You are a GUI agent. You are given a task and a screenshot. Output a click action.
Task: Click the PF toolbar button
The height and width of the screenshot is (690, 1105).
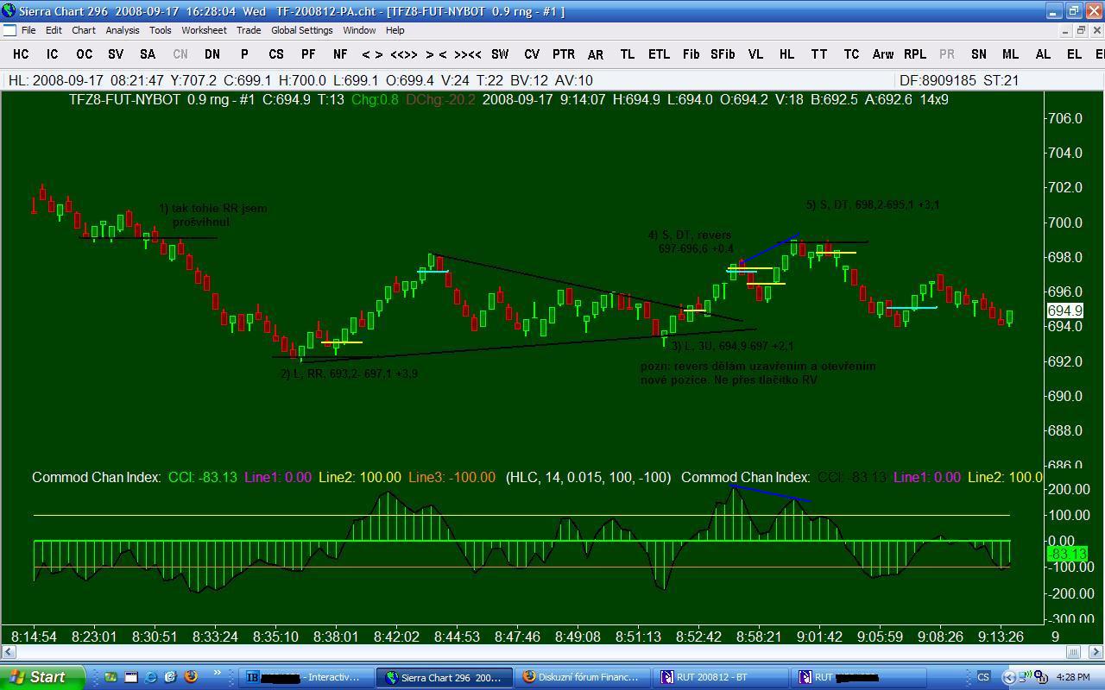click(308, 53)
